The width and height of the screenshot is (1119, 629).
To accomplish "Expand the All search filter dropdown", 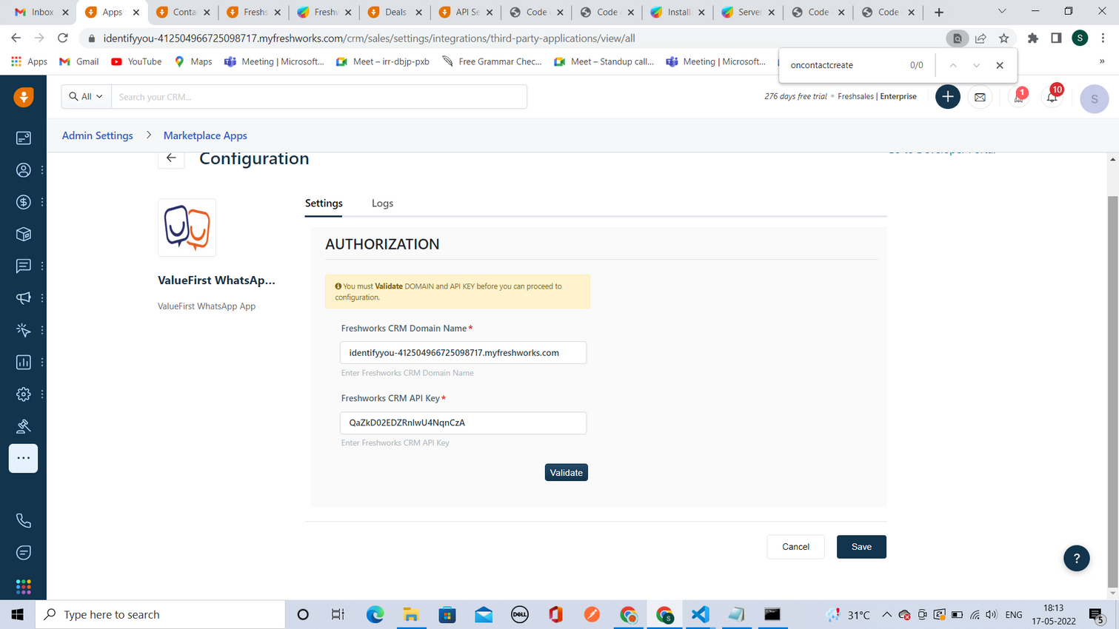I will [86, 97].
